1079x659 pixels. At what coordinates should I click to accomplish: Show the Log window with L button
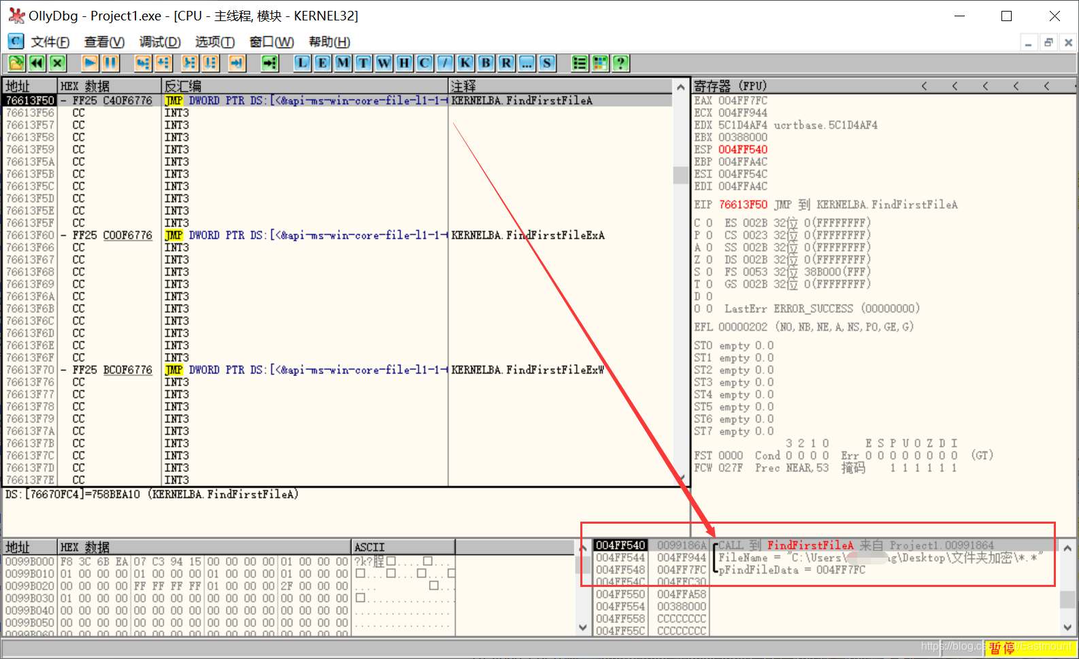click(302, 63)
